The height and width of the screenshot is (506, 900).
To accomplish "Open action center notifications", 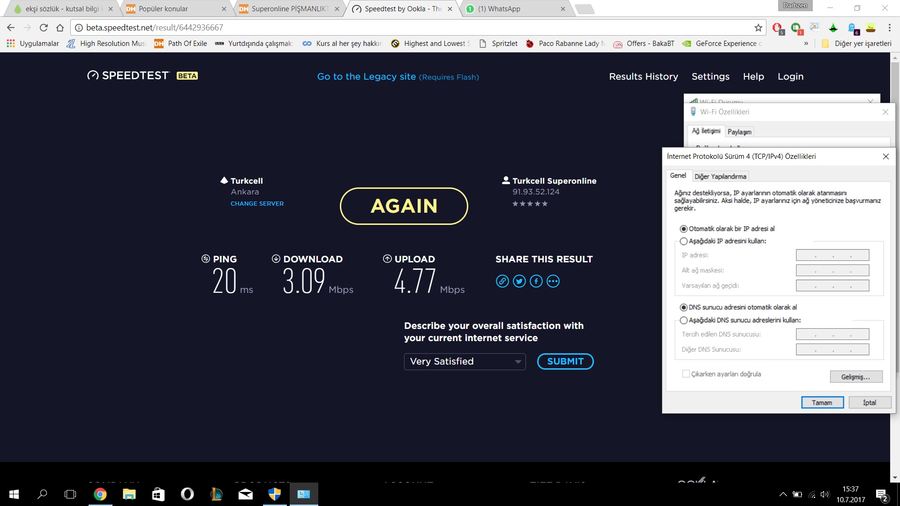I will (881, 494).
